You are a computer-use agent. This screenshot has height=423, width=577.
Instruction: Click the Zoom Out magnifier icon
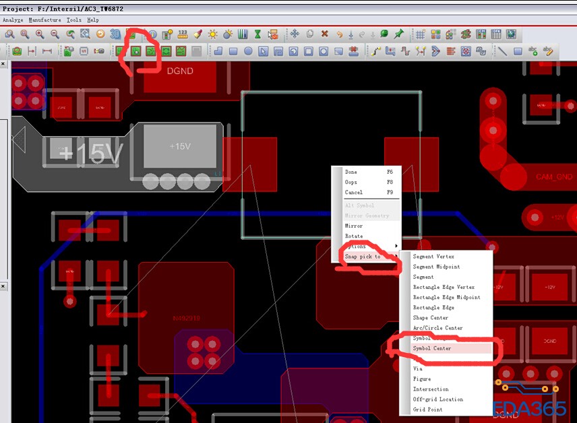(55, 34)
